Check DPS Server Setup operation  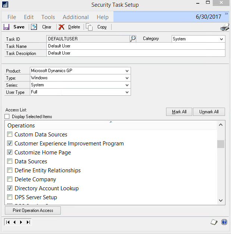tap(10, 197)
